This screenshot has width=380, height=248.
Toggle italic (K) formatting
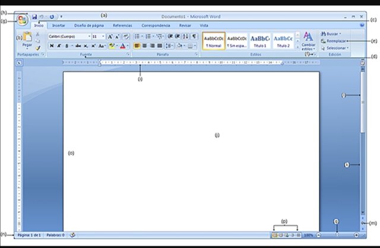59,46
